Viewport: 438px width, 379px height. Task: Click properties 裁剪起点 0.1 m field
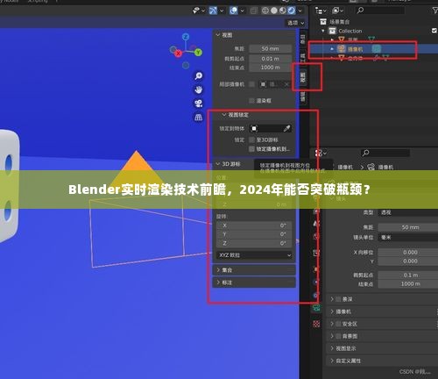(x=408, y=275)
